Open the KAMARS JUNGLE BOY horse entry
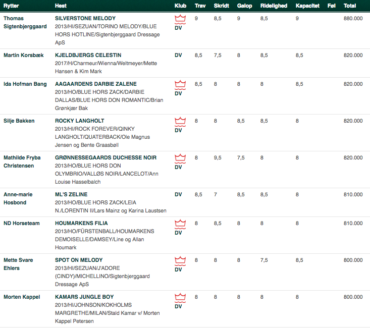The image size is (370, 328). click(x=84, y=297)
